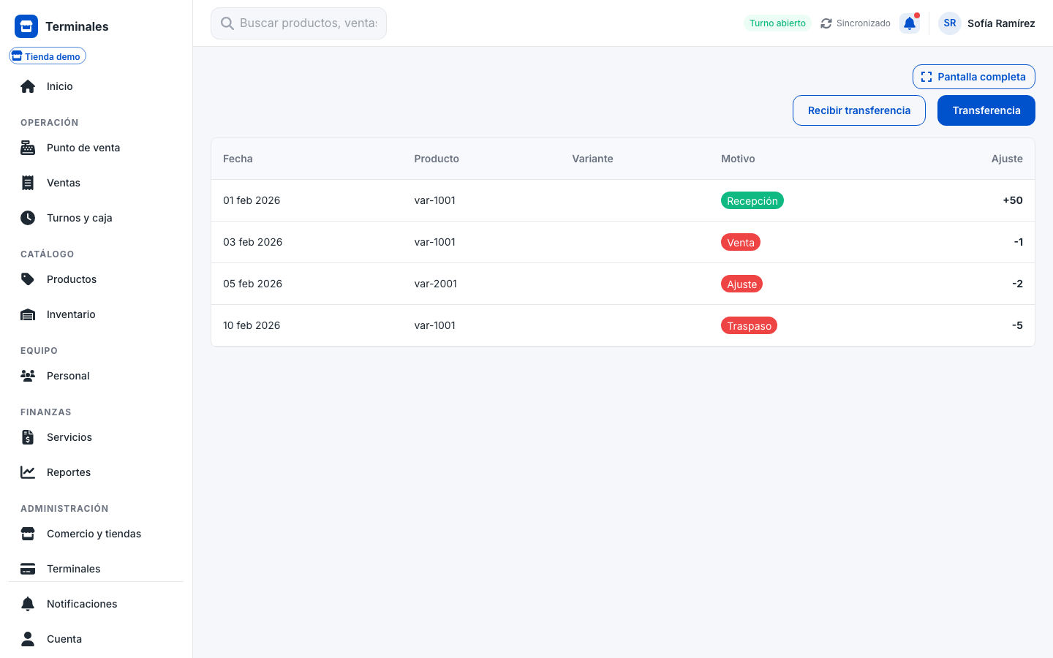Click var-1001 in the 10 feb row

[x=435, y=325]
